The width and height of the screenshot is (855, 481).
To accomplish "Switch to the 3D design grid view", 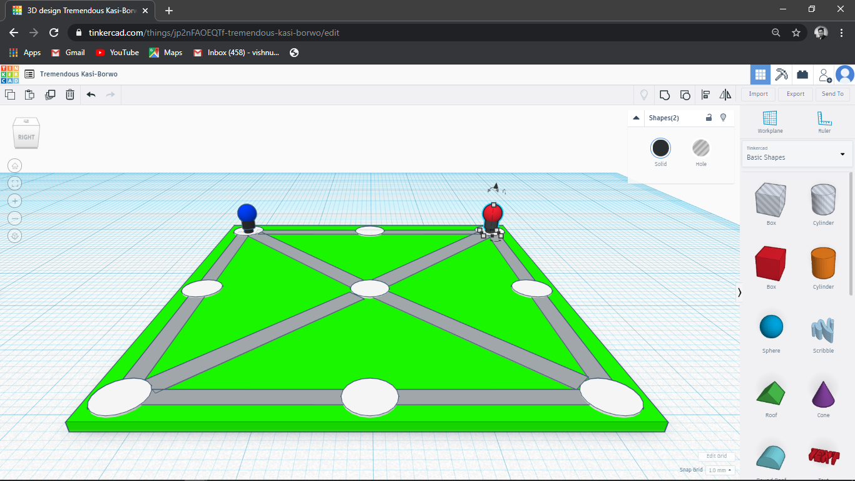I will coord(760,75).
